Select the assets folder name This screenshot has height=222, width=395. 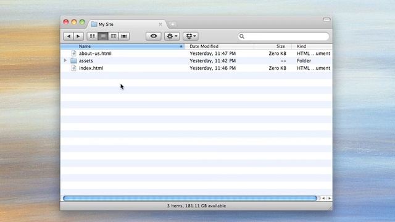(x=86, y=60)
